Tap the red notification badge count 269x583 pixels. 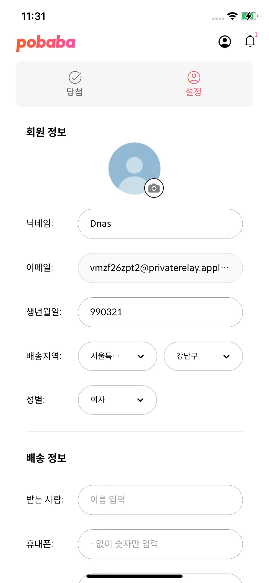256,34
